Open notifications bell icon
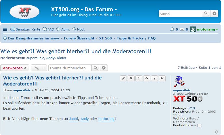224x135 pixels. point(172,29)
